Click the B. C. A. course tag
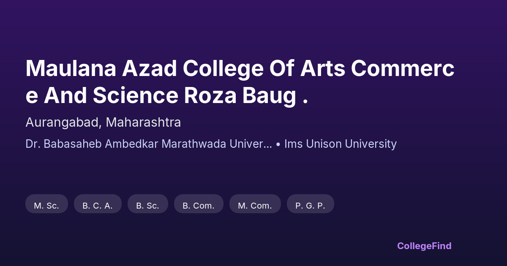The height and width of the screenshot is (266, 507). pyautogui.click(x=98, y=206)
